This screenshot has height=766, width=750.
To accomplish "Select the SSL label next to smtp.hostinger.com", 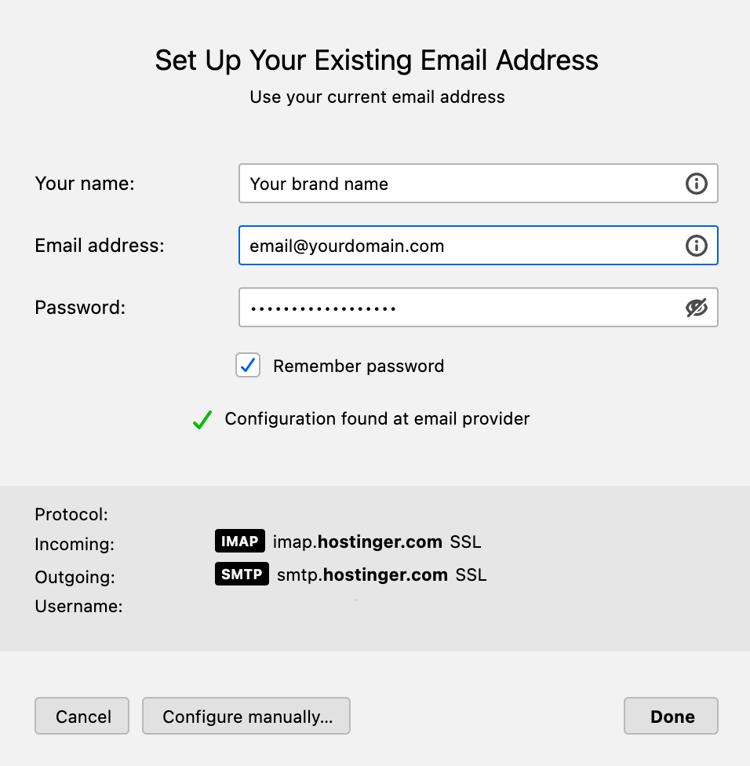I will (471, 574).
